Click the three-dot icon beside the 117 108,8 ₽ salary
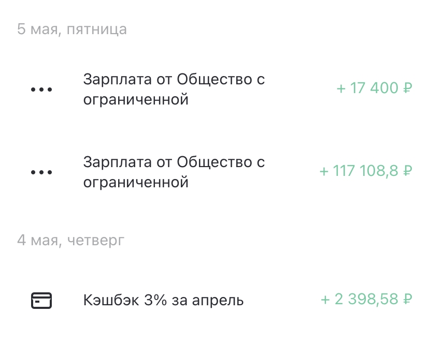 [x=41, y=172]
